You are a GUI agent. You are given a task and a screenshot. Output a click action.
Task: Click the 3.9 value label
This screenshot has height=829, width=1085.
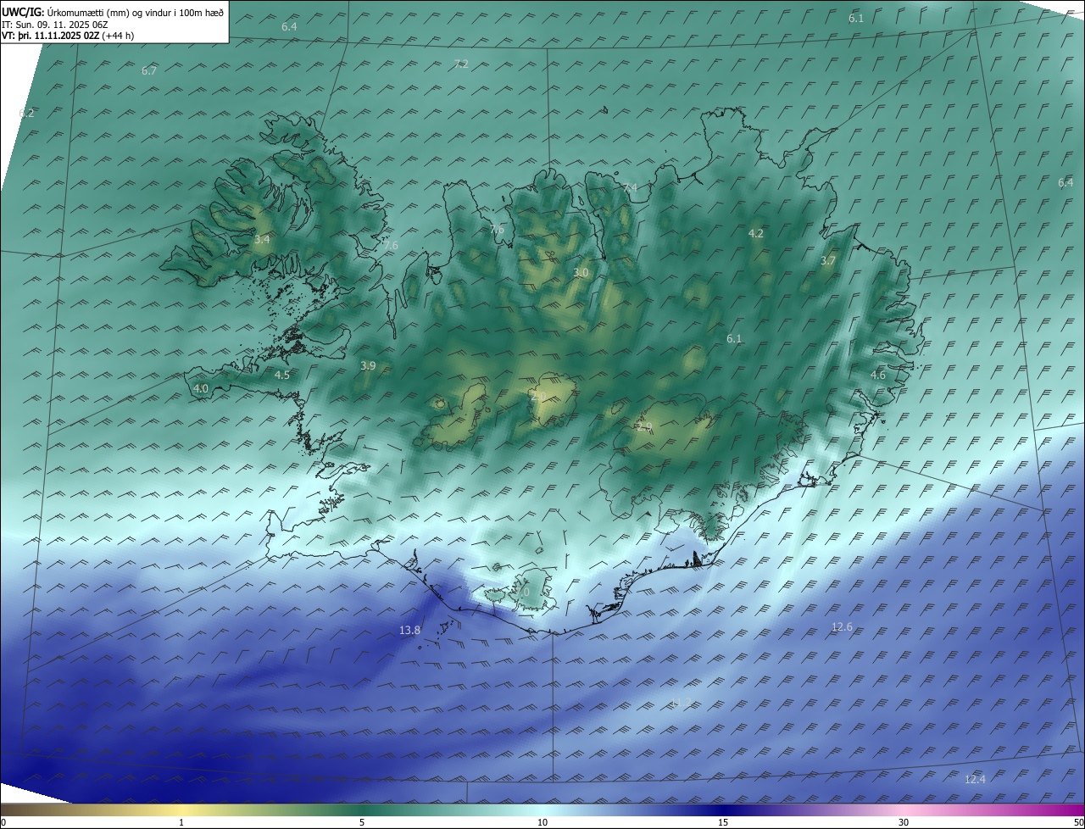click(368, 366)
